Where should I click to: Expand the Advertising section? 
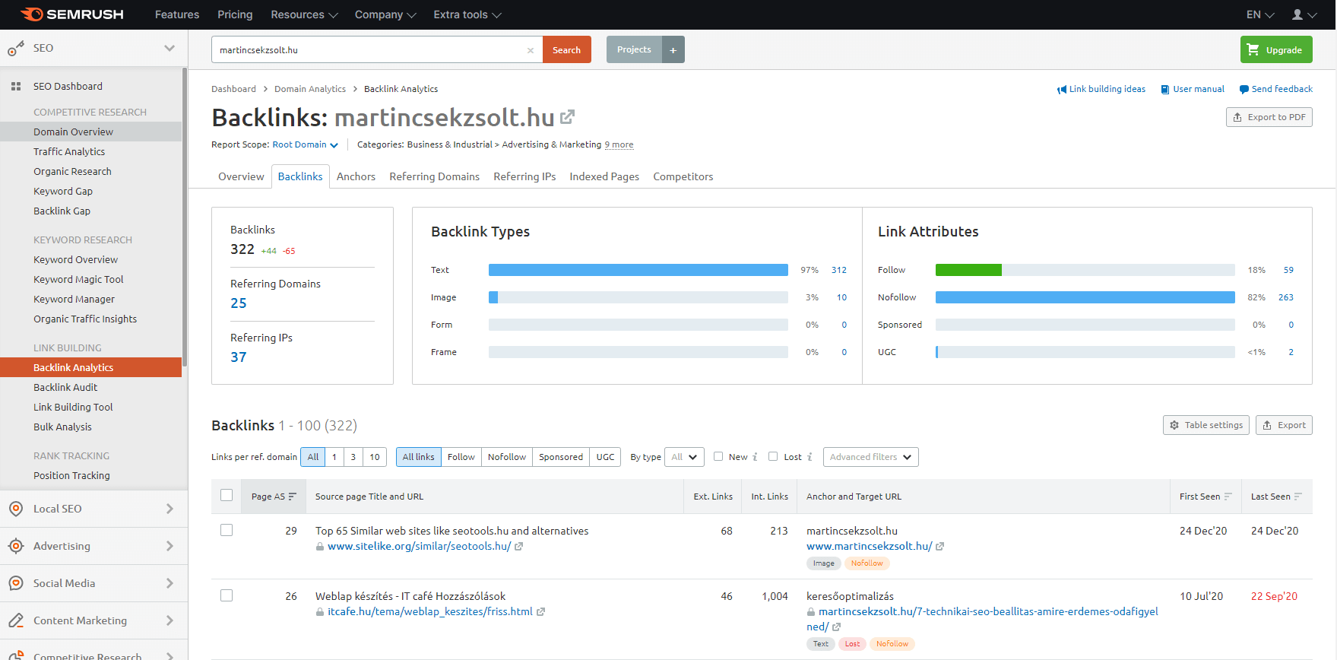pos(170,546)
